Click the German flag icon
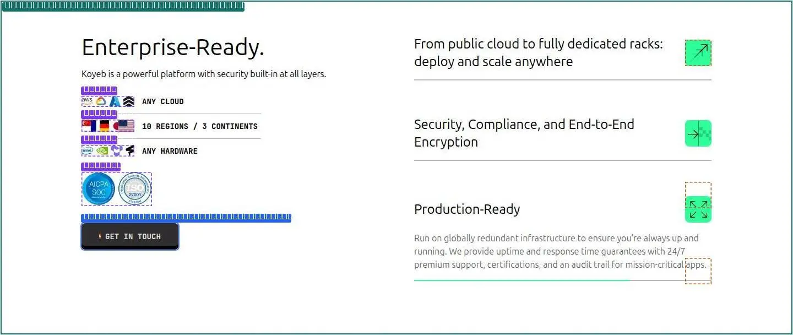The height and width of the screenshot is (335, 793). click(x=104, y=126)
